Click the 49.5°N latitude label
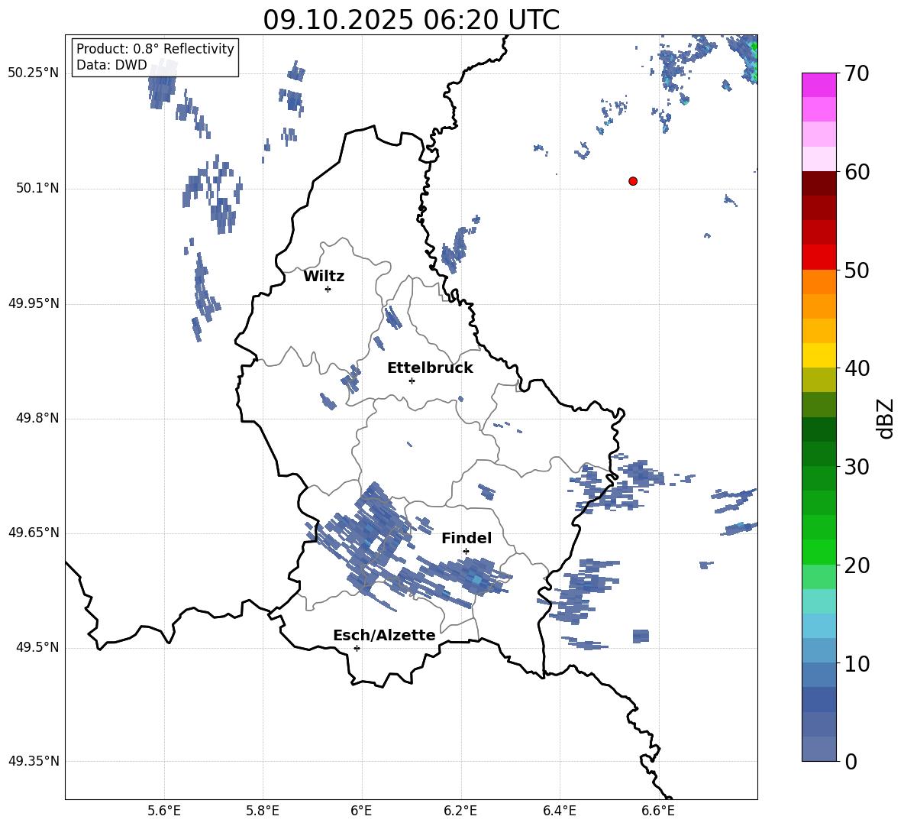This screenshot has height=826, width=904. [x=37, y=648]
